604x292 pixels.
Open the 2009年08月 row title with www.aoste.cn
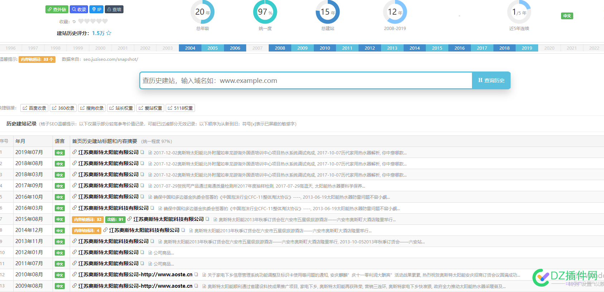pos(135,286)
